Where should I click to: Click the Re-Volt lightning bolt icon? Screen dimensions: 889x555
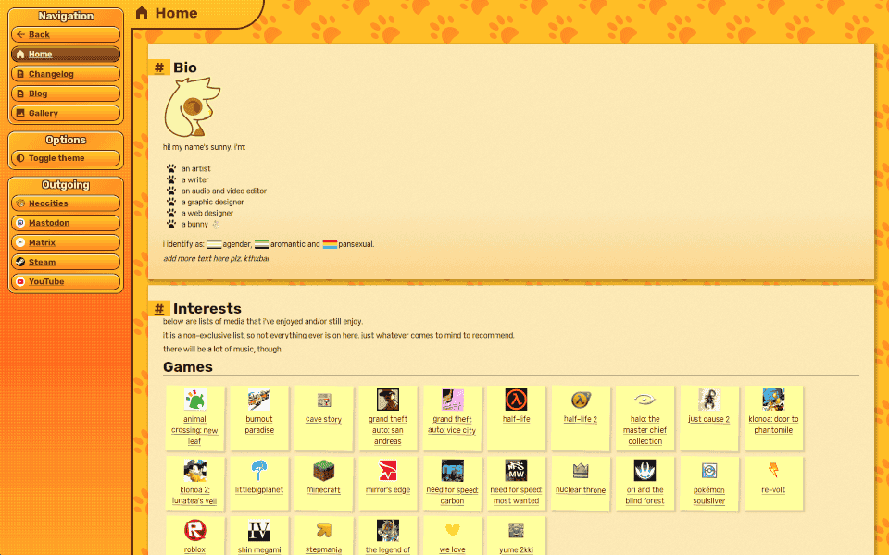773,471
